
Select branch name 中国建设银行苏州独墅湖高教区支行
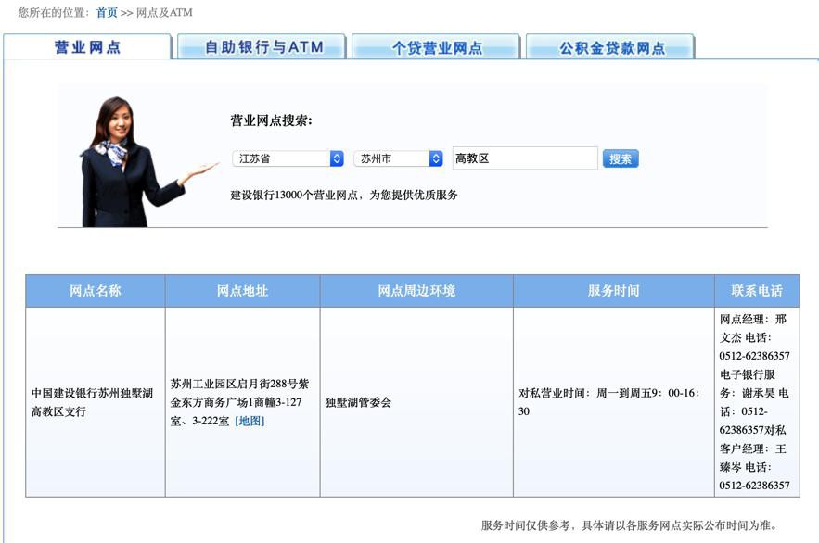click(x=93, y=402)
